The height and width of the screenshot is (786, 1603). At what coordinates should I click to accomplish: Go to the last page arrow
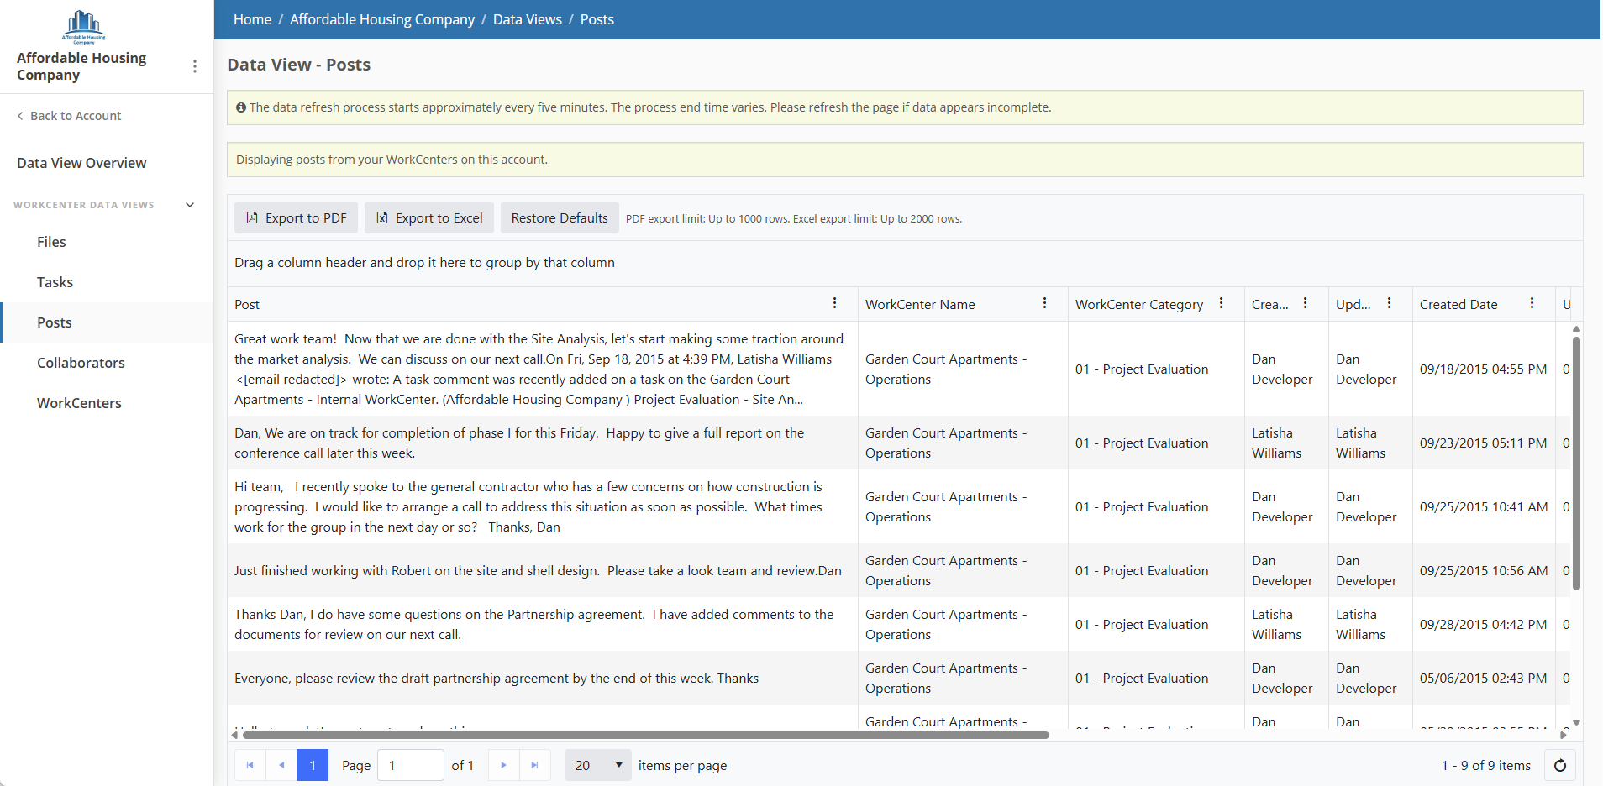pyautogui.click(x=534, y=765)
